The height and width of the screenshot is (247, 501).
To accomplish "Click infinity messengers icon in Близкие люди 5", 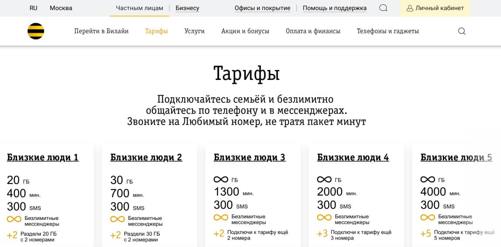I will 427,218.
